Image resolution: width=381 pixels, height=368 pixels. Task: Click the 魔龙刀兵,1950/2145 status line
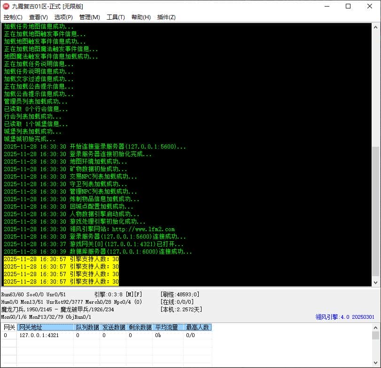click(x=58, y=309)
